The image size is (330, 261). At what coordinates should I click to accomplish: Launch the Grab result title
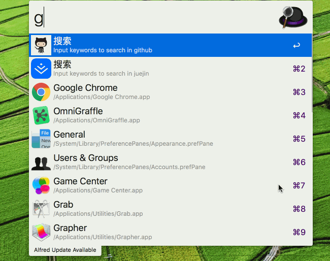click(x=63, y=205)
